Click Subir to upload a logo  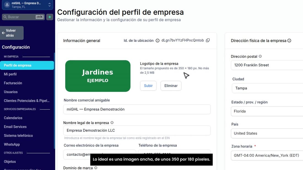click(x=148, y=86)
